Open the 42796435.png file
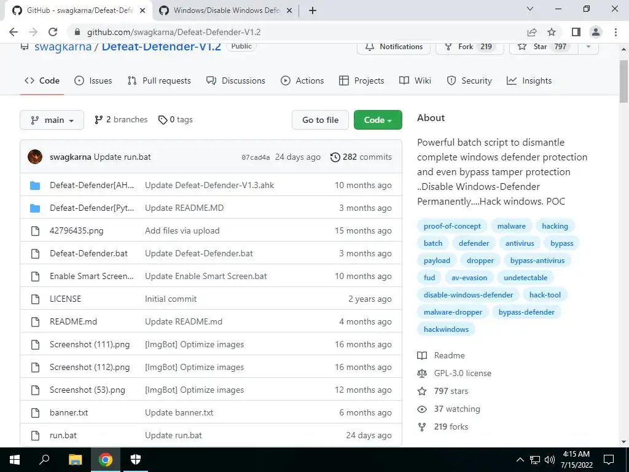629x472 pixels. coord(77,231)
